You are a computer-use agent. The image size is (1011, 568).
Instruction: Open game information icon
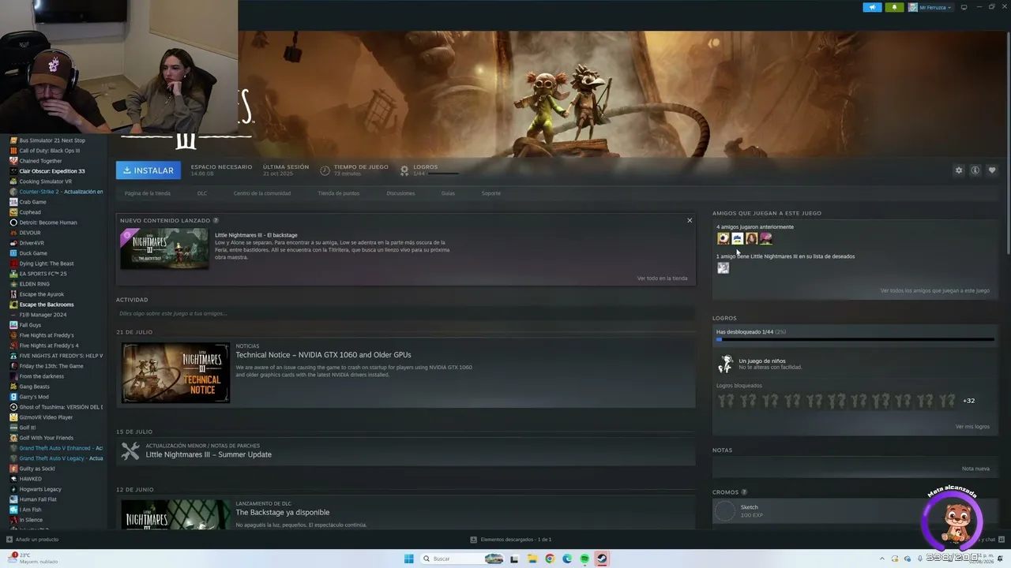975,170
